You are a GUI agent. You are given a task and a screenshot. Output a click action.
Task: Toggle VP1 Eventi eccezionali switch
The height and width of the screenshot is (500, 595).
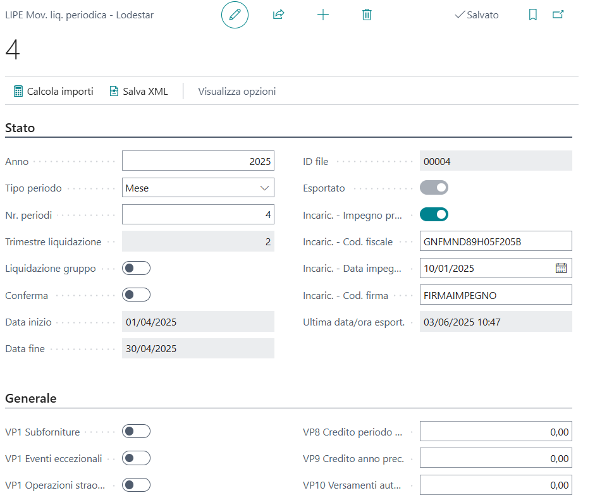(x=137, y=458)
